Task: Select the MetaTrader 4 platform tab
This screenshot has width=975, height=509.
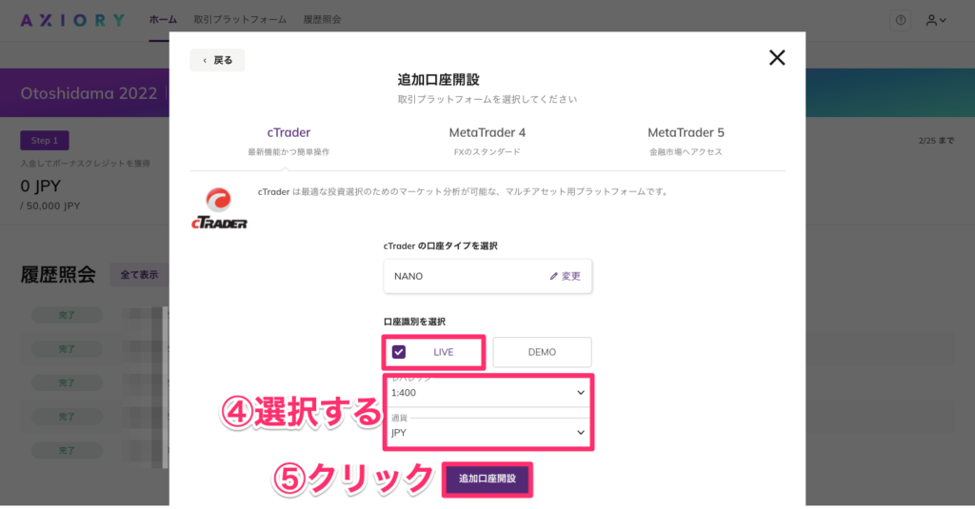Action: 487,141
